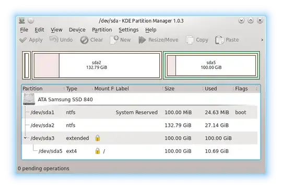The image size is (282, 190).
Task: Click the Samsung SSD hard disk icon
Action: pyautogui.click(x=29, y=99)
